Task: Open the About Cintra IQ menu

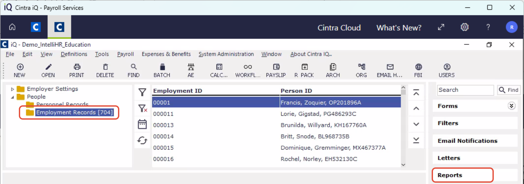Action: (311, 54)
